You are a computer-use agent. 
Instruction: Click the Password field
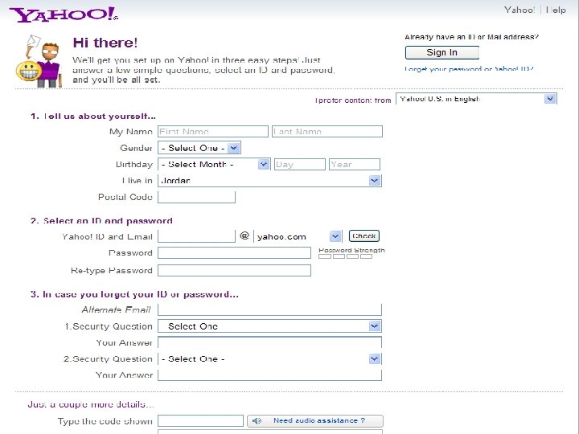tap(235, 253)
